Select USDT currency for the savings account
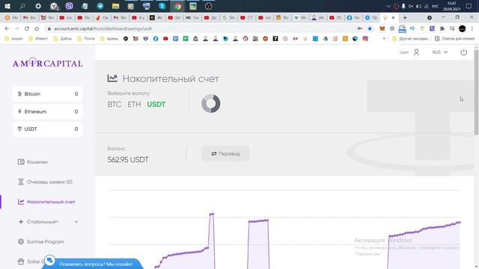The height and width of the screenshot is (269, 479). 156,105
